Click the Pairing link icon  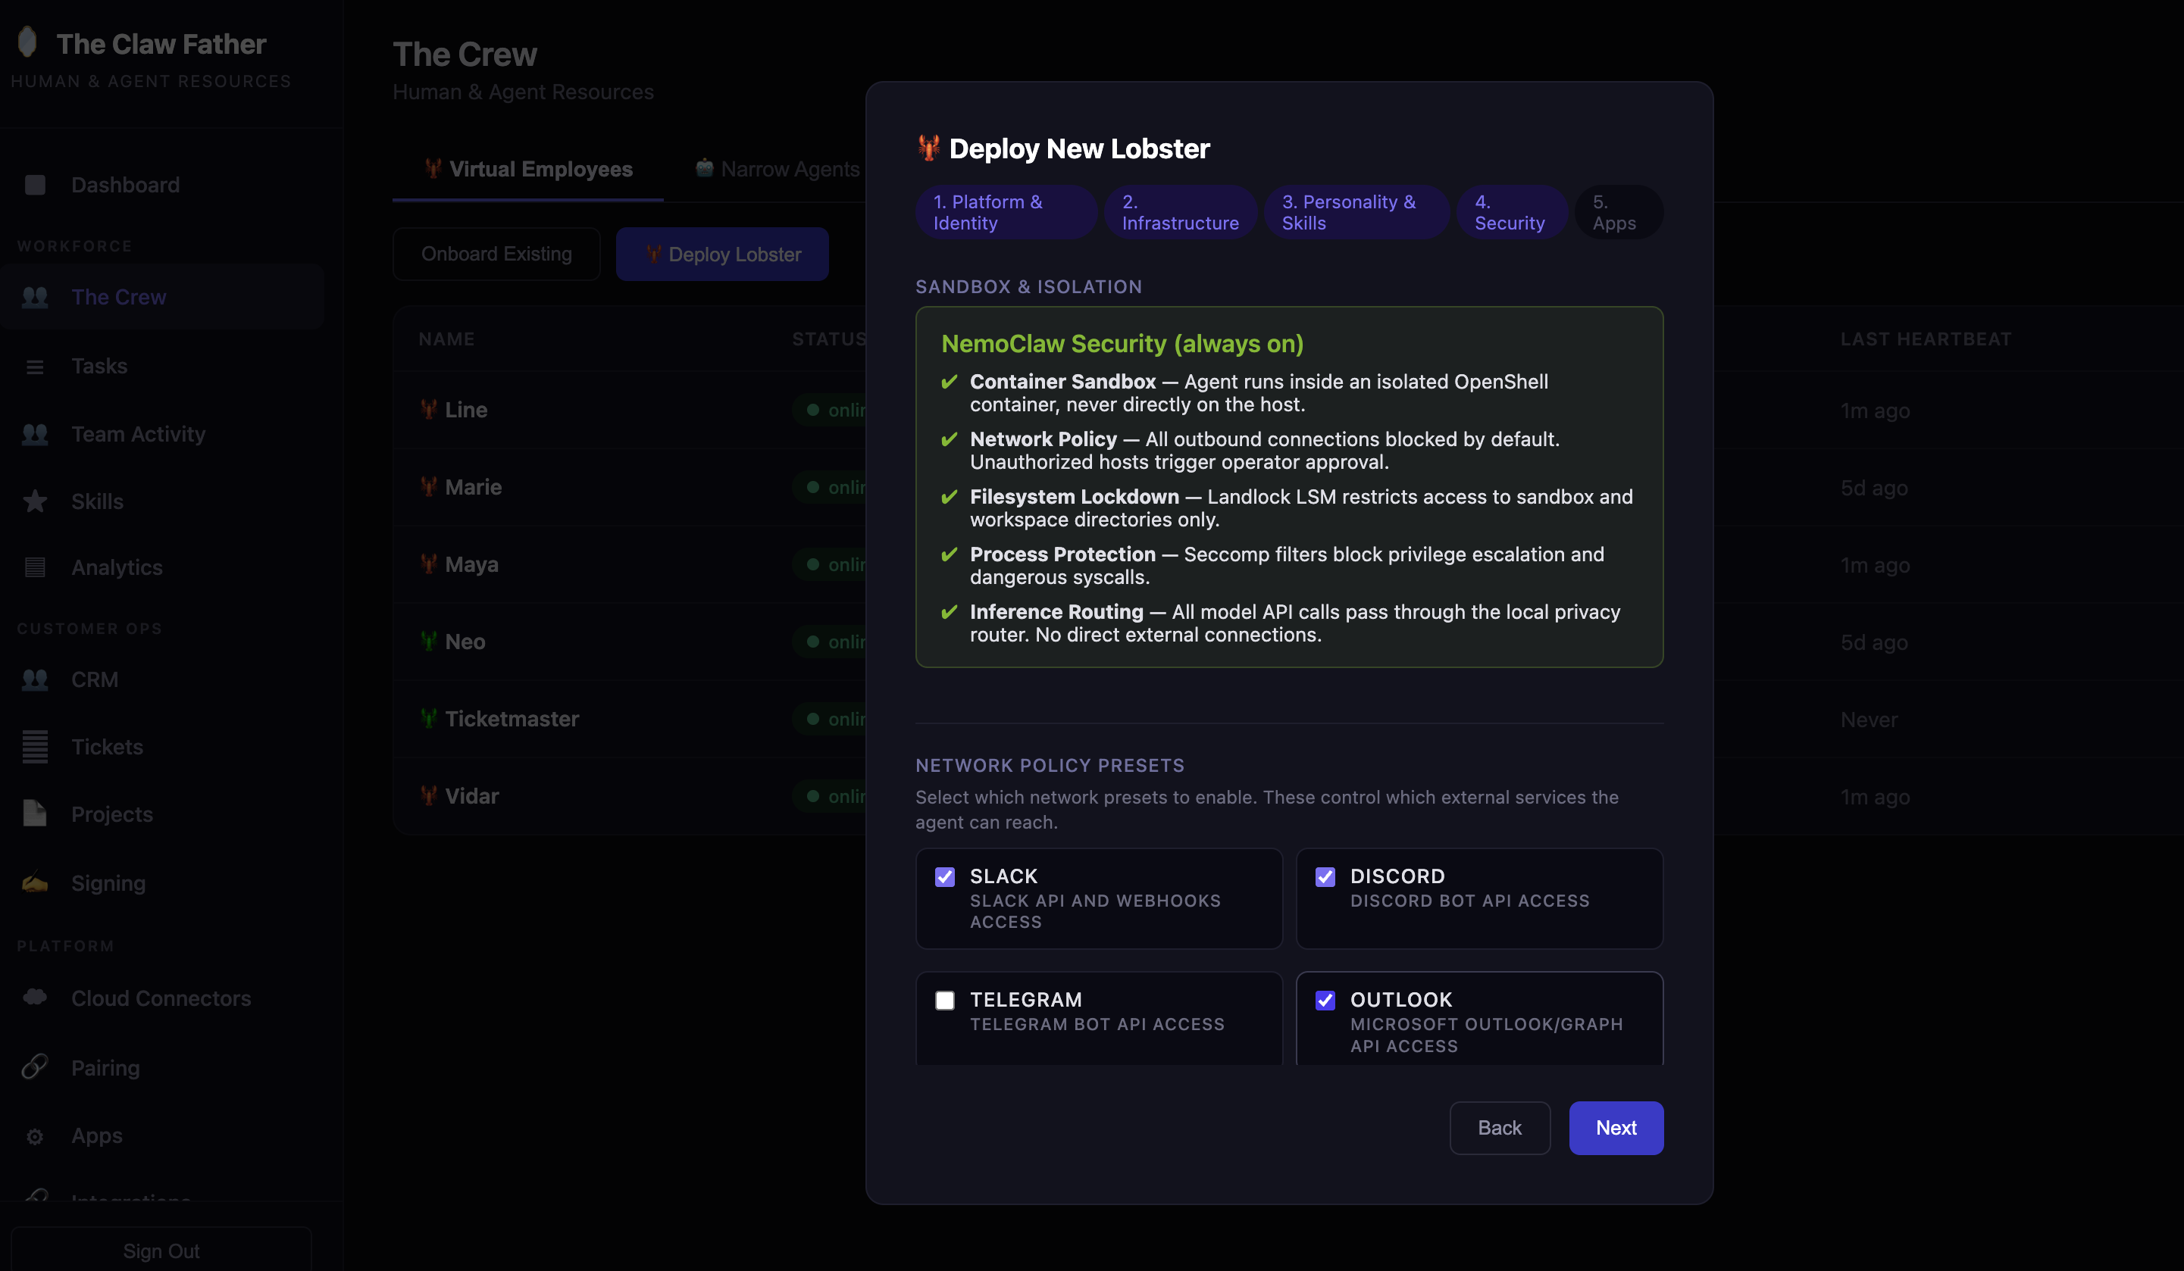35,1066
